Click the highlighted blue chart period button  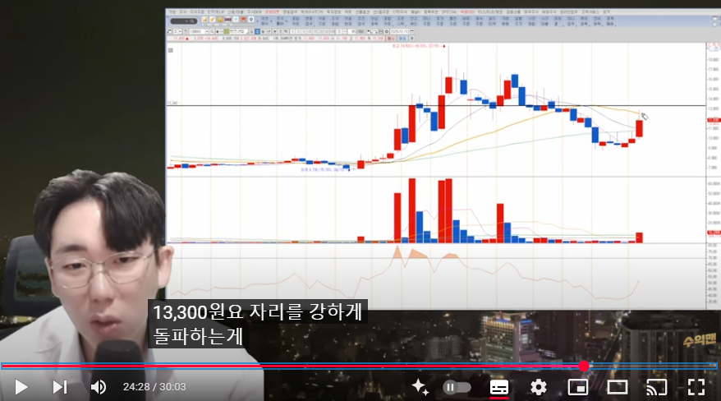[257, 31]
